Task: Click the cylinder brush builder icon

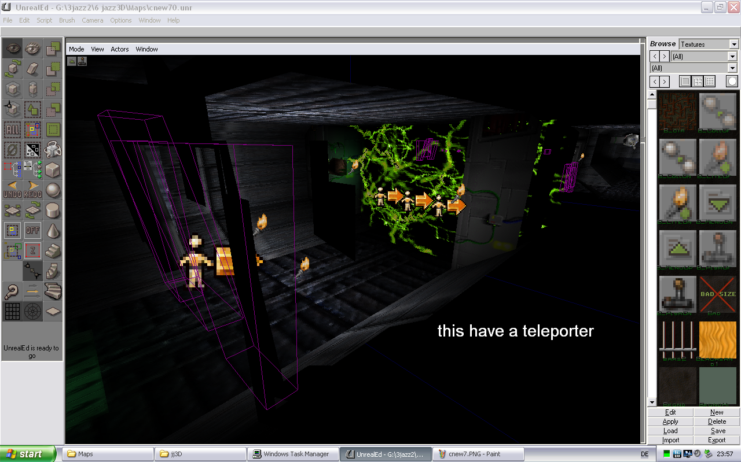Action: (53, 211)
